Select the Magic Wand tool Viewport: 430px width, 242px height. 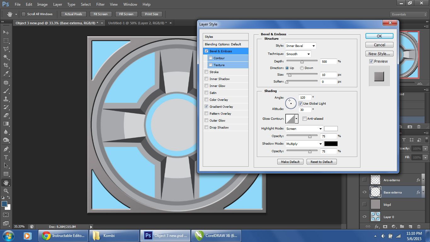6,57
